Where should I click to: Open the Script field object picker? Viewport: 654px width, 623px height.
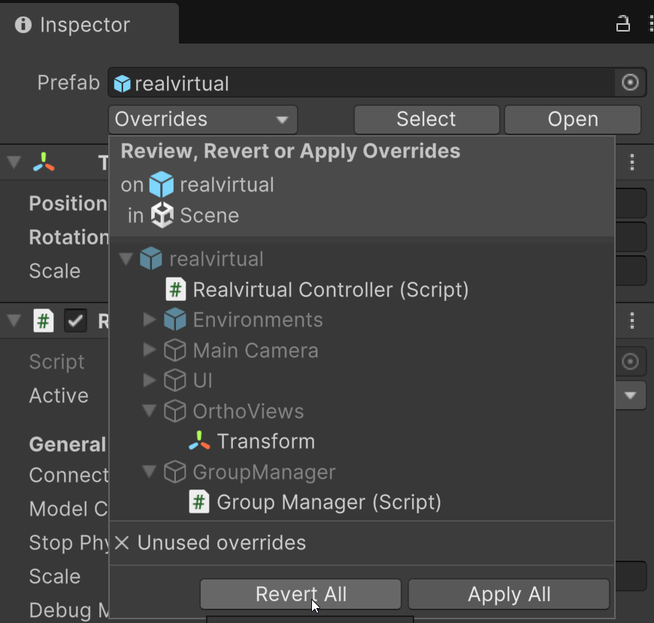pyautogui.click(x=630, y=362)
